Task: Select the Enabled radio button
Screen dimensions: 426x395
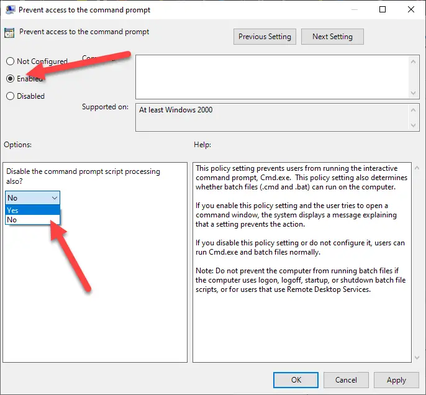Action: pos(11,78)
